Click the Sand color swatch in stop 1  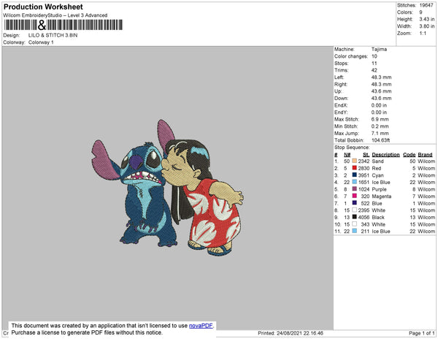pos(354,162)
